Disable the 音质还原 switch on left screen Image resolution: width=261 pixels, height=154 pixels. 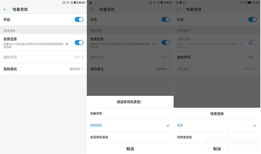[79, 43]
